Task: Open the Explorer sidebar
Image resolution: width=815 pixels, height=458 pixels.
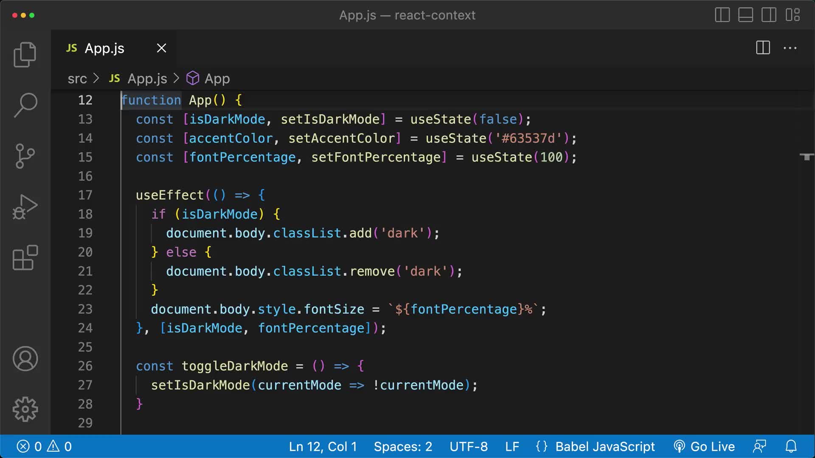Action: [x=24, y=54]
